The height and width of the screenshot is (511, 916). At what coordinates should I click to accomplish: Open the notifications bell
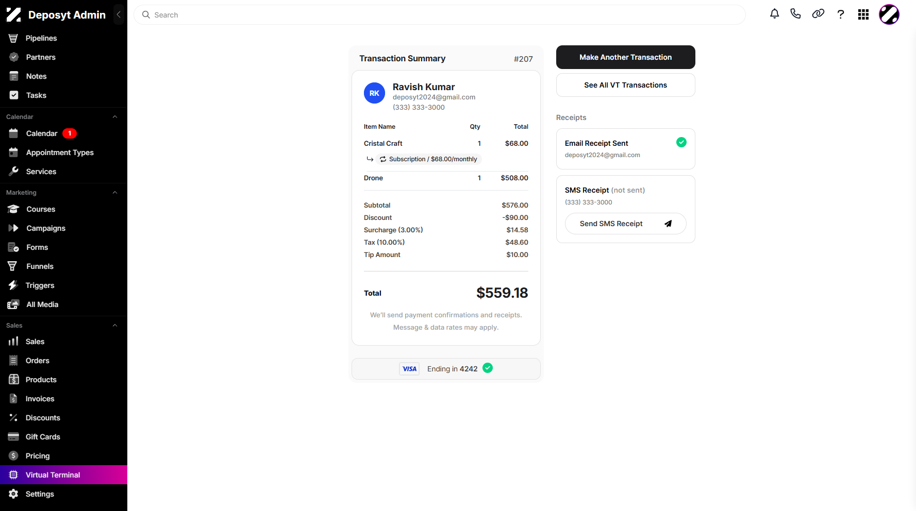point(774,14)
